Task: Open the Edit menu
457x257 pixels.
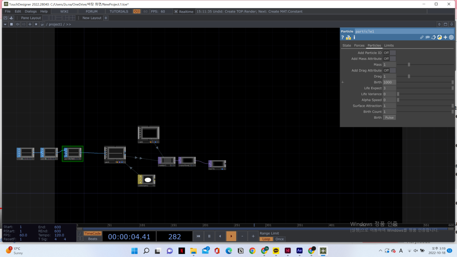Action: coord(18,11)
